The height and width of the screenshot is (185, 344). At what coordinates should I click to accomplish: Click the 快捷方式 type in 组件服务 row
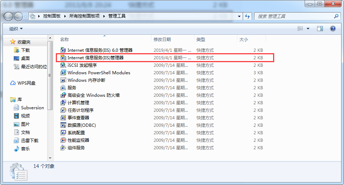pyautogui.click(x=205, y=148)
